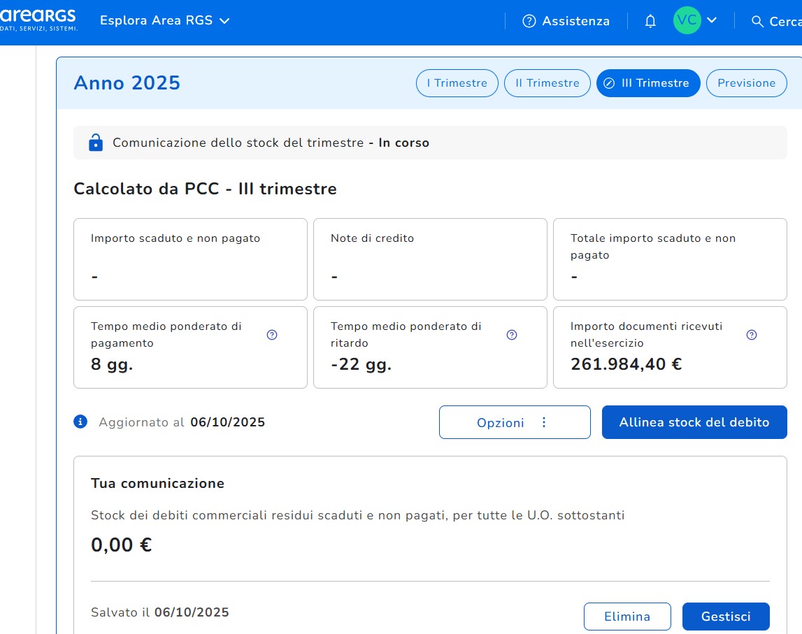The height and width of the screenshot is (634, 802).
Task: Click the Assistenza help icon
Action: click(529, 21)
